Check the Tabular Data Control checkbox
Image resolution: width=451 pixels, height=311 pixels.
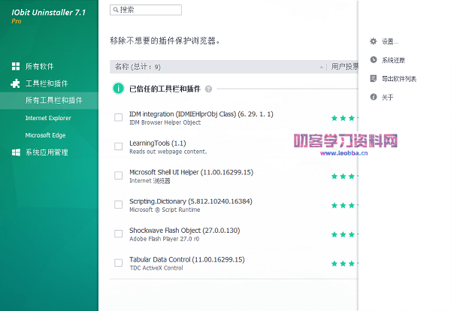pos(118,263)
